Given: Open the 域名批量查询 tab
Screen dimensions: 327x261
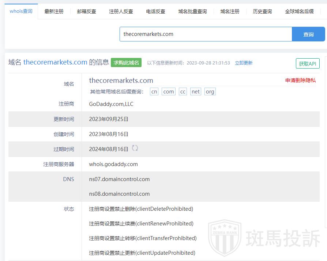Looking at the screenshot, I should (192, 11).
